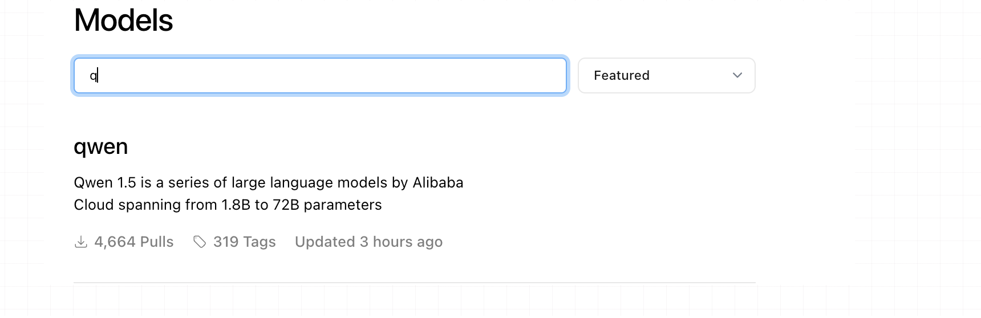Focus the model search input field
This screenshot has height=318, width=981.
pyautogui.click(x=320, y=75)
